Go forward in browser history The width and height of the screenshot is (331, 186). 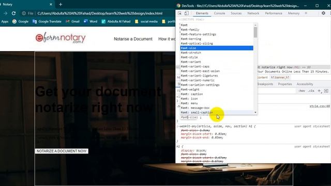click(x=6, y=13)
